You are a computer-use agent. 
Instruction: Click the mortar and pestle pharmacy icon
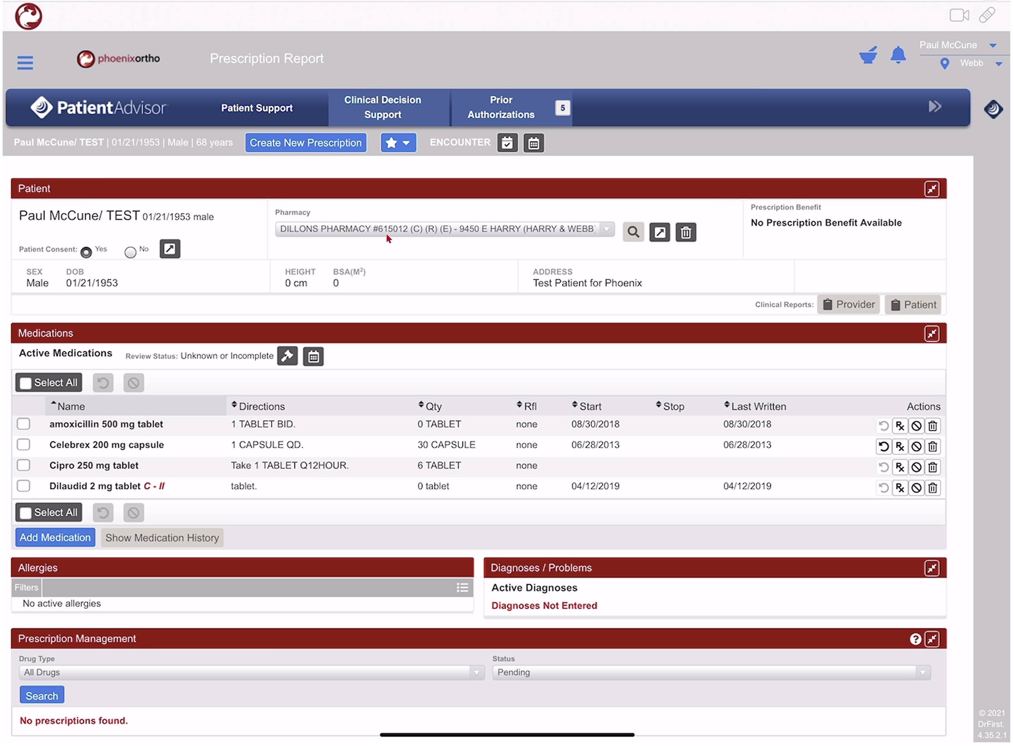[x=868, y=55]
